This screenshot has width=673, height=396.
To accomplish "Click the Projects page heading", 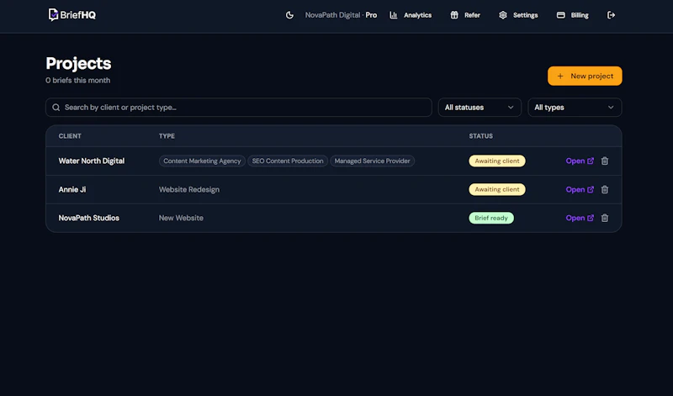I will [x=78, y=64].
